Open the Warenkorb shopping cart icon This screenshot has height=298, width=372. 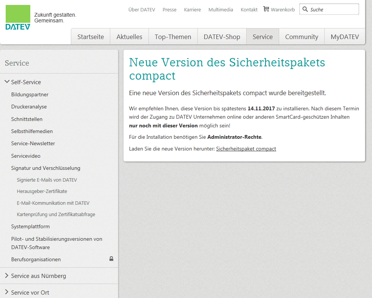click(x=266, y=9)
